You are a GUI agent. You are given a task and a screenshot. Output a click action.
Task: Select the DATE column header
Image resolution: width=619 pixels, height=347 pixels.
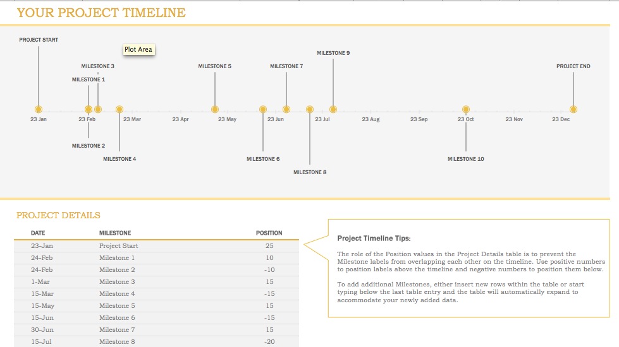click(x=38, y=233)
